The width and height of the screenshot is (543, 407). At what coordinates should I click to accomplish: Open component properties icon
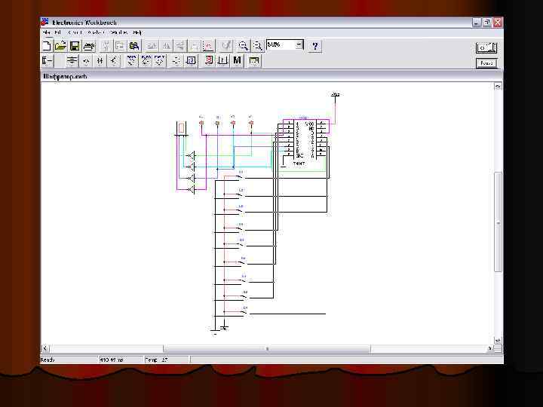[225, 46]
